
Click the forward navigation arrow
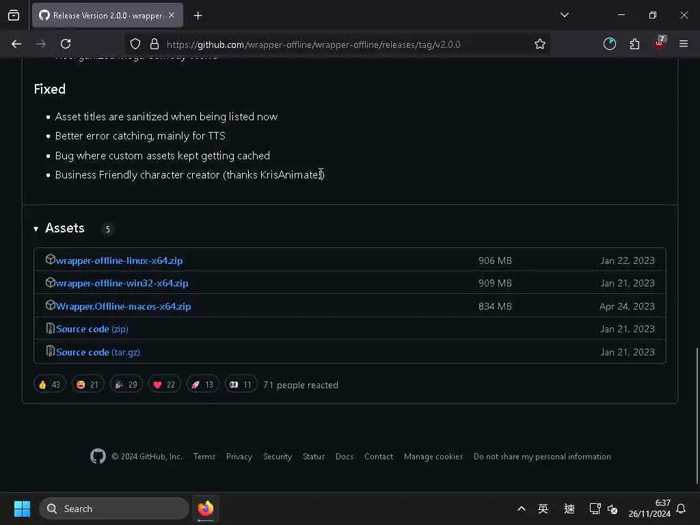[x=40, y=44]
